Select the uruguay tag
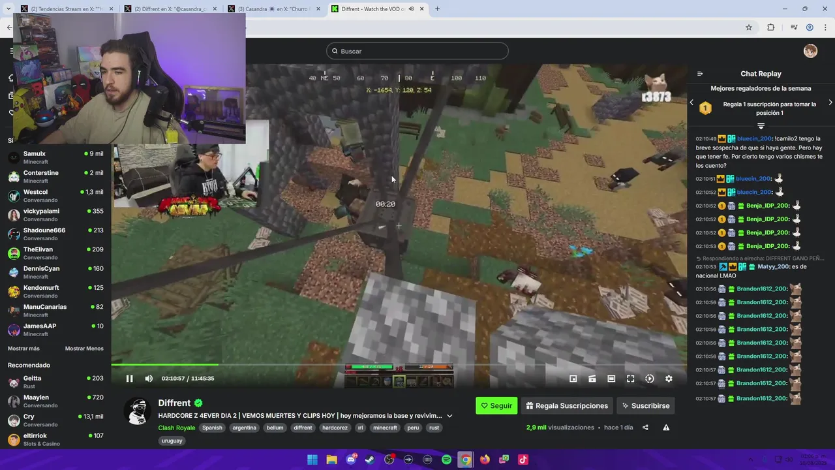The image size is (835, 470). [172, 441]
